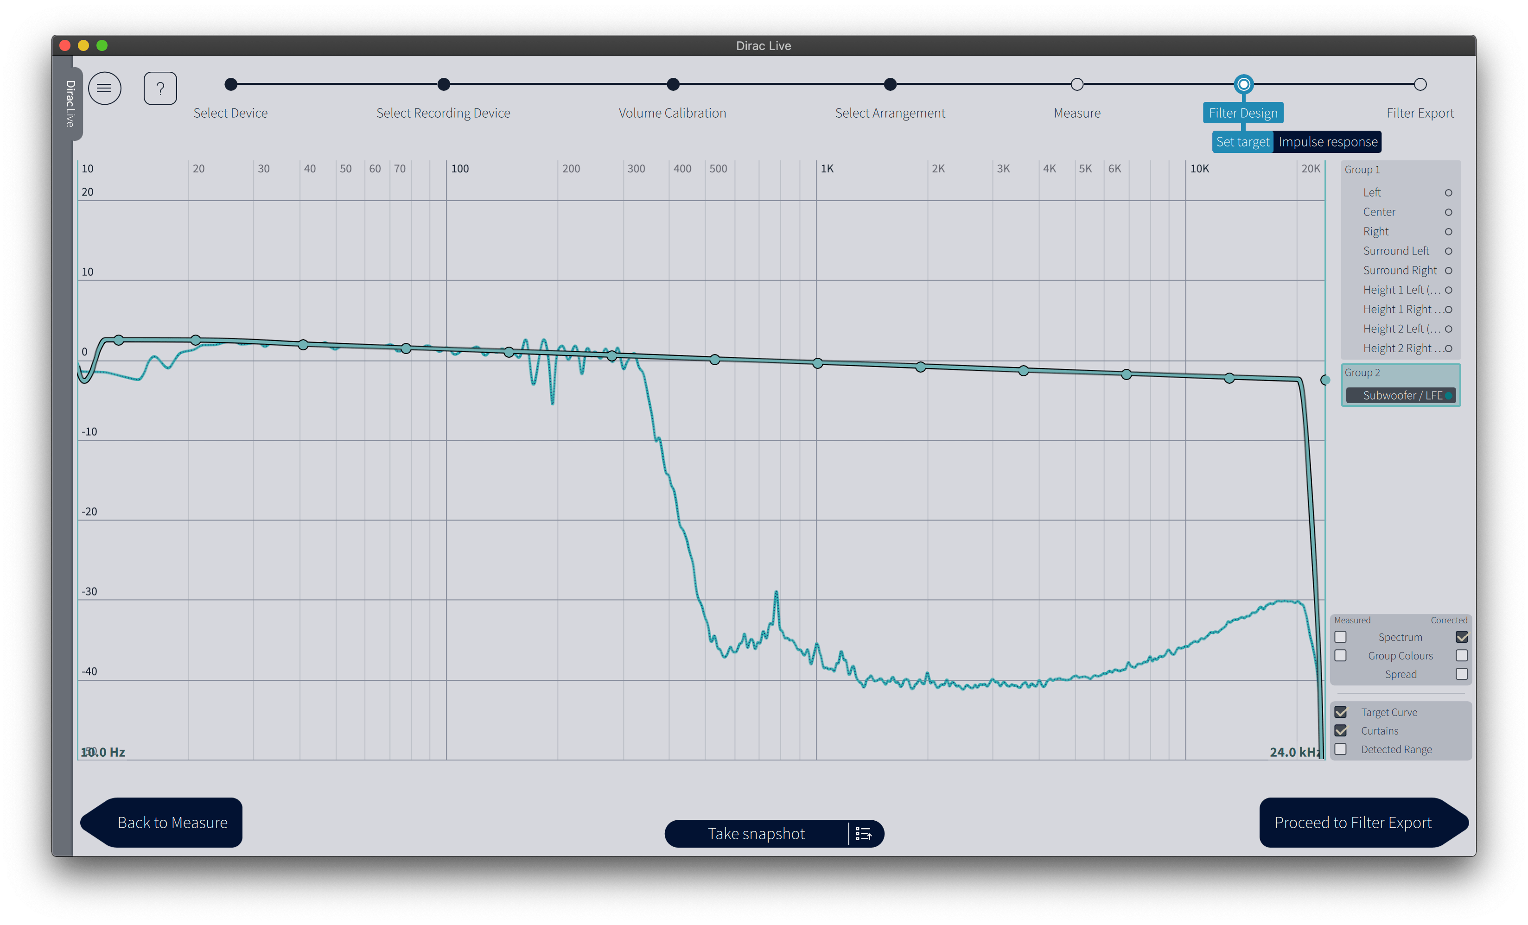
Task: Click the Select Arrangement step dot
Action: click(890, 84)
